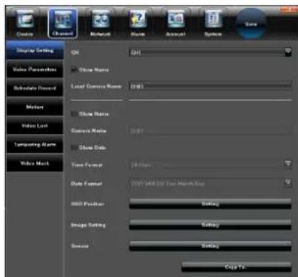Open the System settings icon
Image resolution: width=298 pixels, height=277 pixels.
[x=213, y=24]
